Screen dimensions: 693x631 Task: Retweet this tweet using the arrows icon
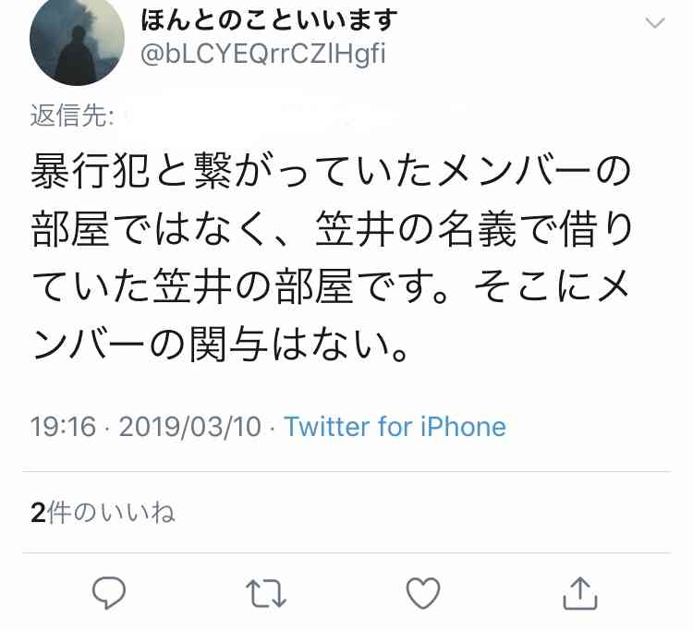click(266, 593)
